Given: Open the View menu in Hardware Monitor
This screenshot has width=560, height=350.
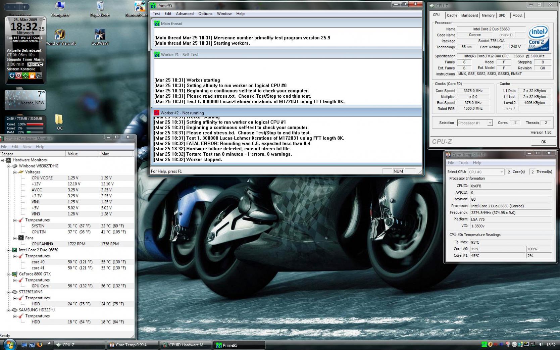Looking at the screenshot, I should pyautogui.click(x=27, y=147).
